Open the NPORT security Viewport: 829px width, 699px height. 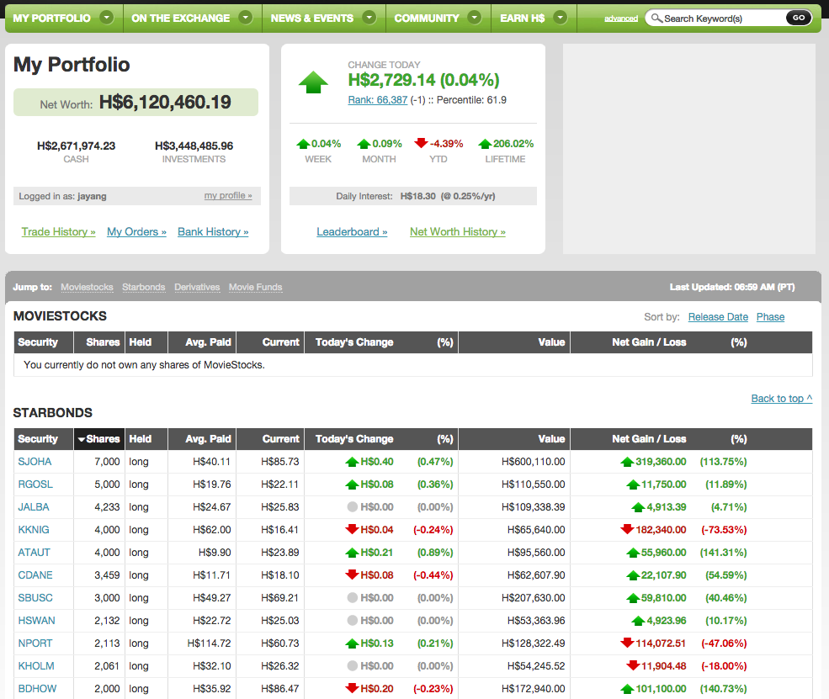point(35,643)
